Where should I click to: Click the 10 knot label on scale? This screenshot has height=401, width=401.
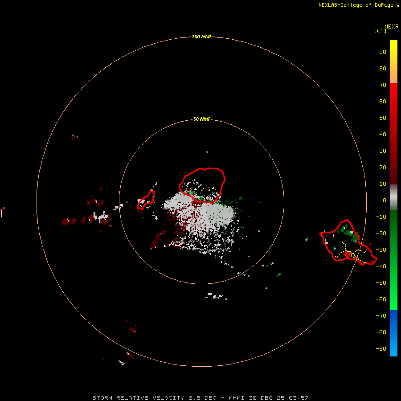[383, 184]
